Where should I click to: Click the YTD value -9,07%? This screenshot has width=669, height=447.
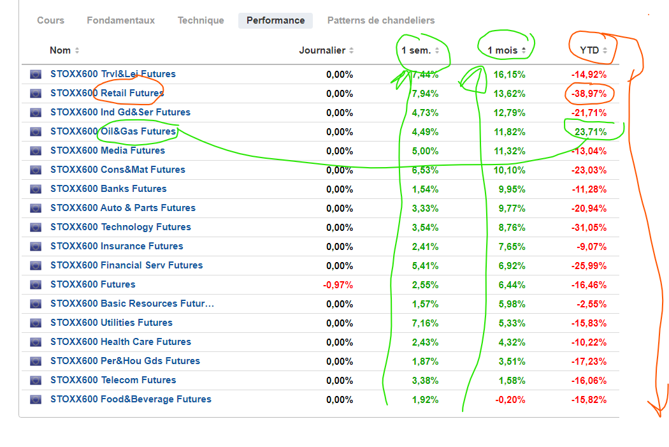592,247
